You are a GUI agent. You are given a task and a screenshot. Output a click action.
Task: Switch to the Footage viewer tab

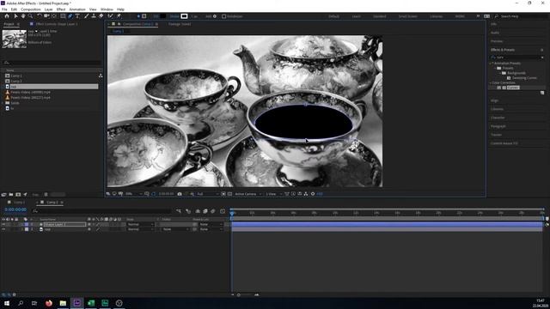coord(180,24)
